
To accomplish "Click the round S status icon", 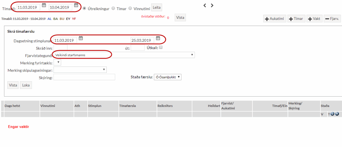I will pyautogui.click(x=337, y=114).
